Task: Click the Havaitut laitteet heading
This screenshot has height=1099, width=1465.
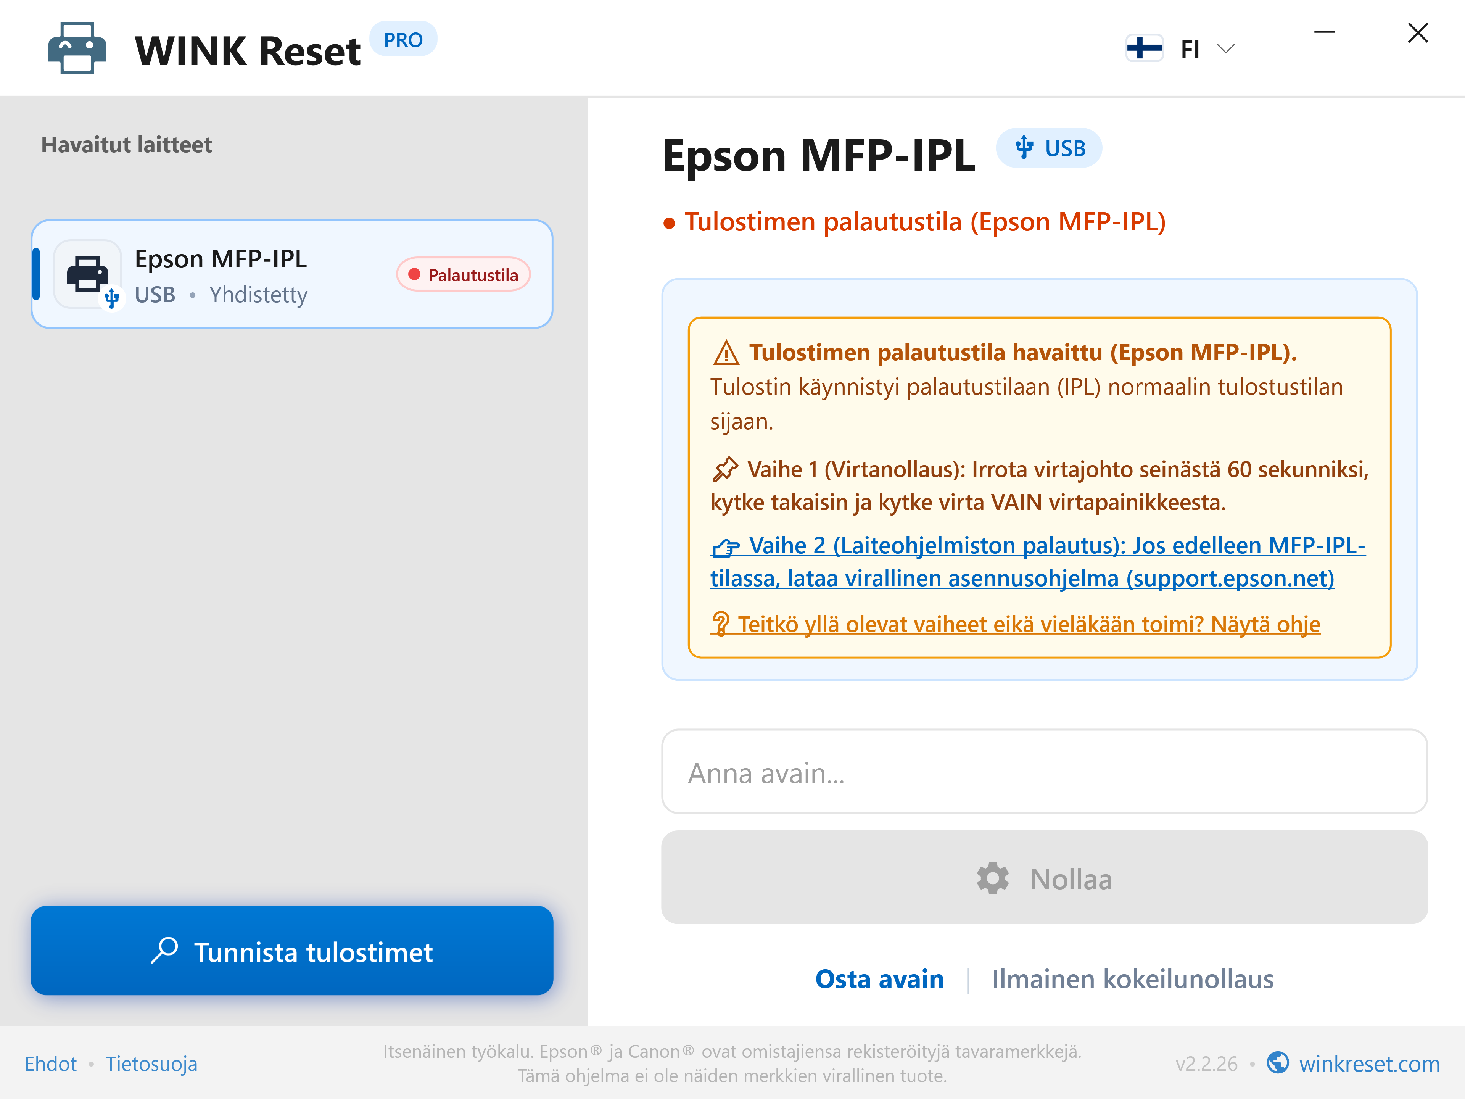Action: (127, 145)
